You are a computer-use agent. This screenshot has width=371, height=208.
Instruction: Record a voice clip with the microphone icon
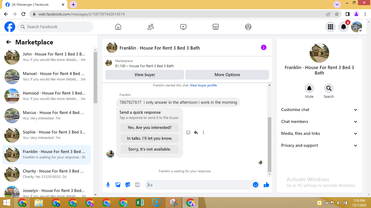point(108,185)
